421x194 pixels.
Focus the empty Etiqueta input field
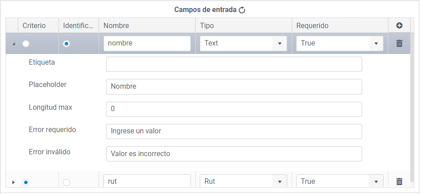tap(234, 64)
